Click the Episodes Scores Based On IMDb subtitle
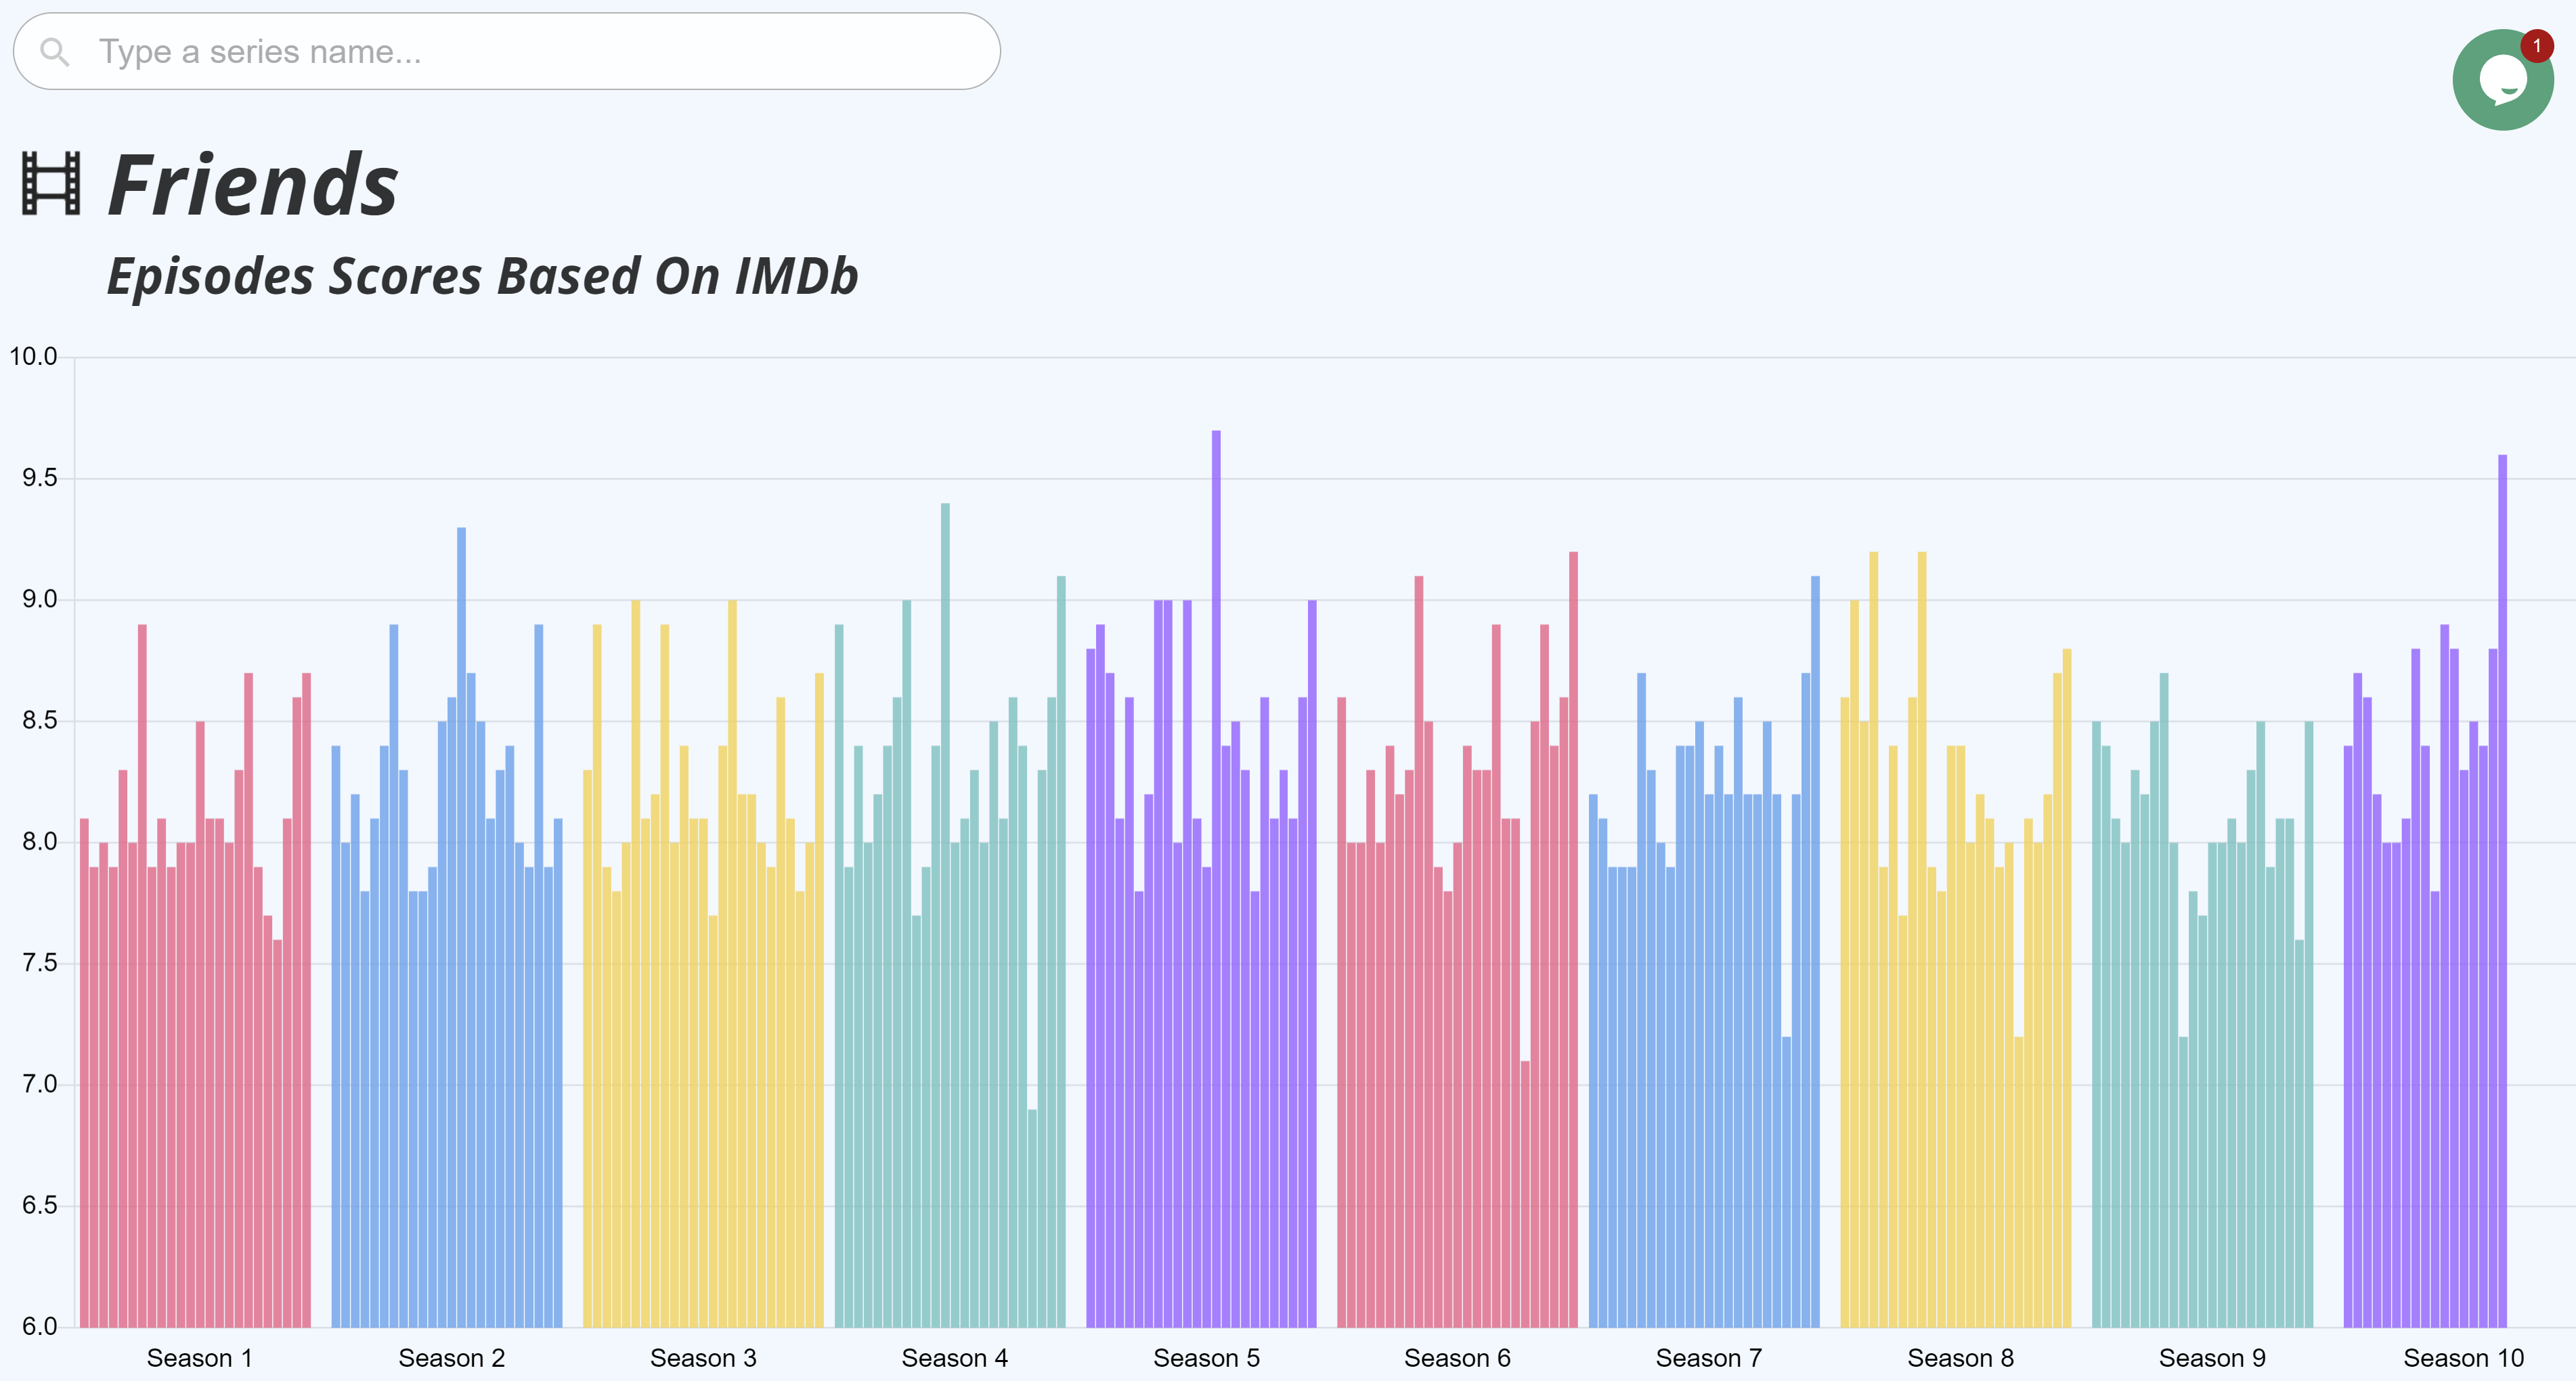Screen dimensions: 2576x1381 (x=482, y=276)
